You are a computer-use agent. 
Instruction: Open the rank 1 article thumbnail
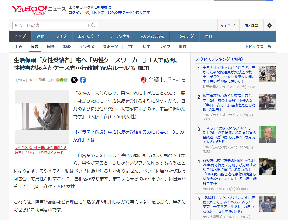(267, 74)
